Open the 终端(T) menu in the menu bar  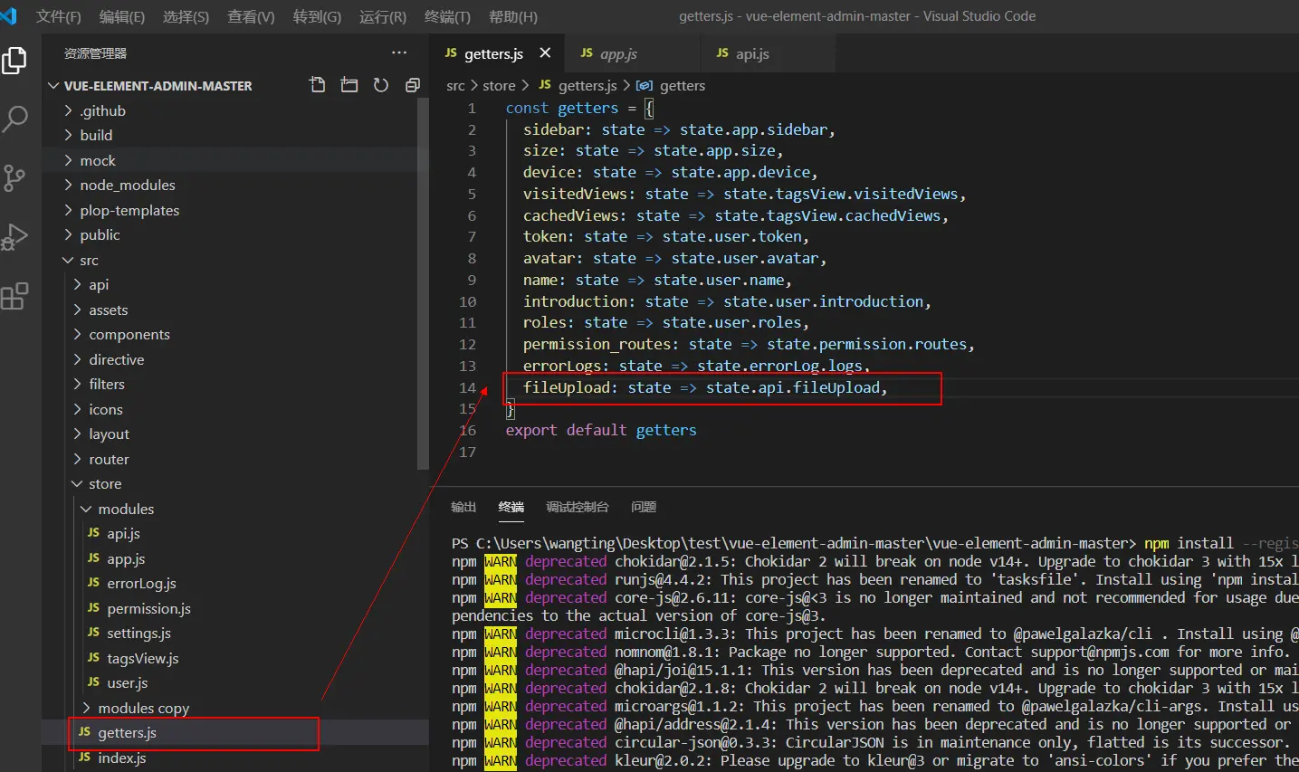coord(447,16)
